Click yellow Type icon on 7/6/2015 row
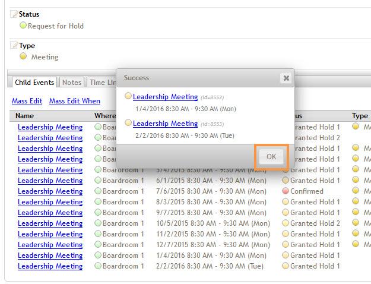371x284 pixels. point(356,191)
